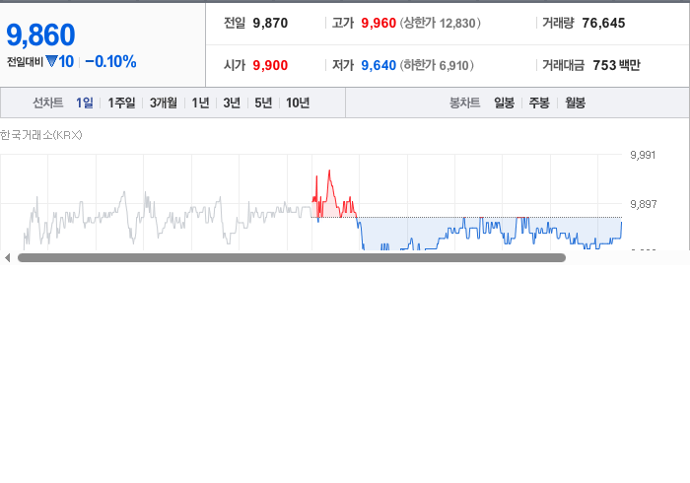The height and width of the screenshot is (483, 690).
Task: Click the scrollbar left arrow
Action: (x=7, y=258)
